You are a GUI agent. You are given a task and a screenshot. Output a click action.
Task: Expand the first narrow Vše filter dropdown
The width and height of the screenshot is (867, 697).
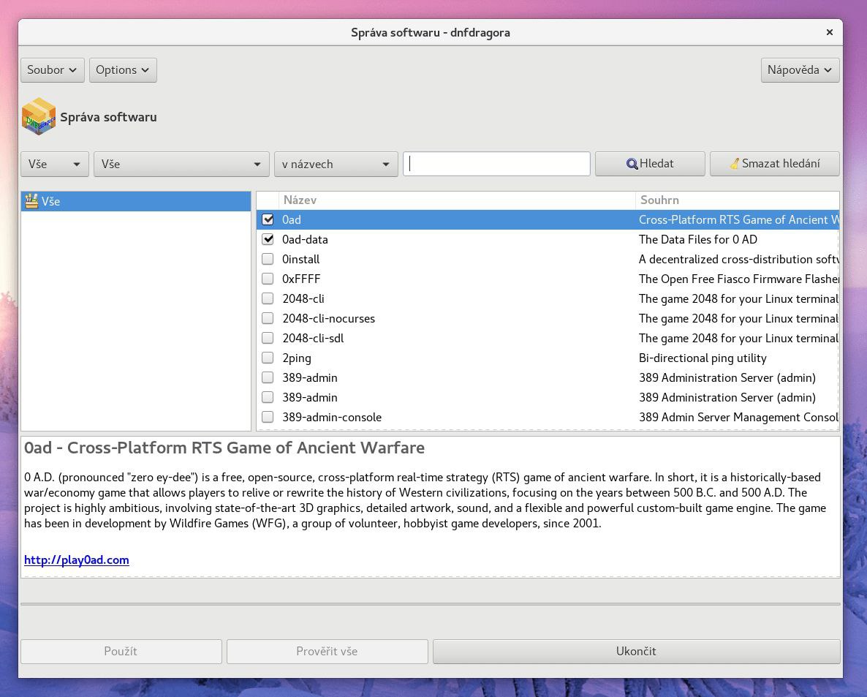point(55,164)
